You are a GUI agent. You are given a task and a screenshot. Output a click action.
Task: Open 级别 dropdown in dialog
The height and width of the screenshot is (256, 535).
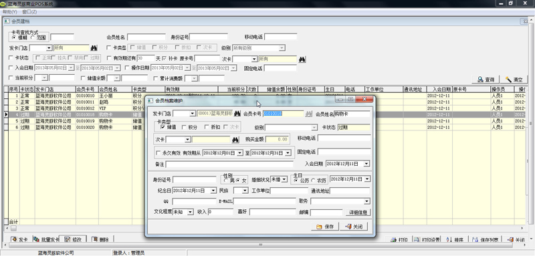pyautogui.click(x=314, y=128)
